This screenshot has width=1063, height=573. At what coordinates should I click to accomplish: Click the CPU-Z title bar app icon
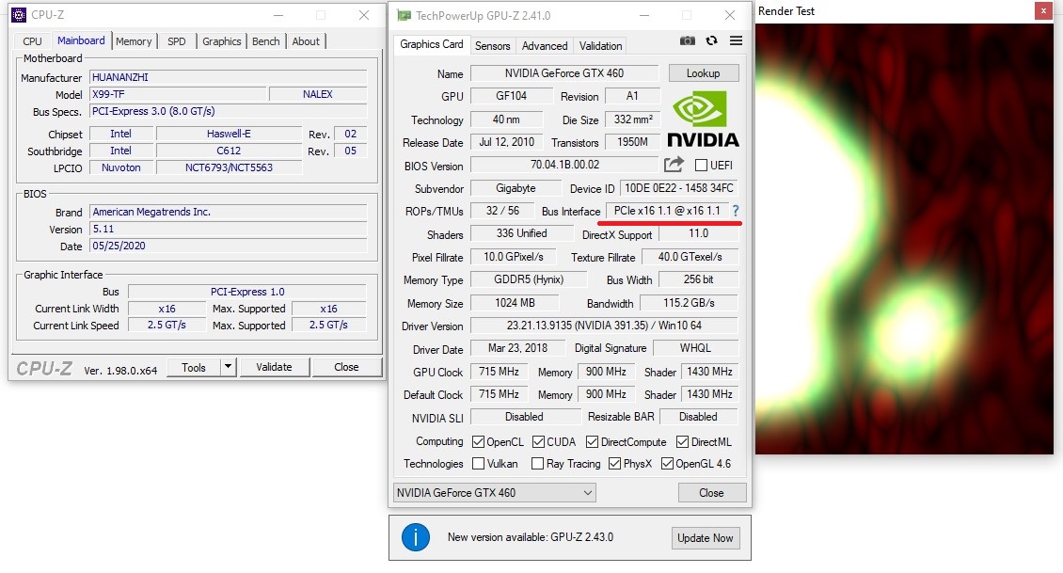[19, 14]
